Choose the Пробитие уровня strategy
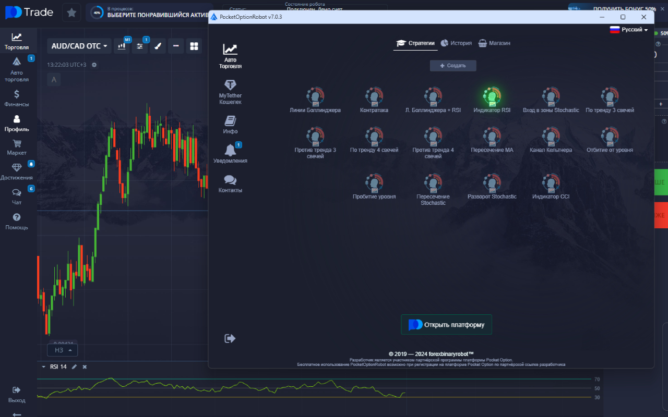 [x=374, y=187]
